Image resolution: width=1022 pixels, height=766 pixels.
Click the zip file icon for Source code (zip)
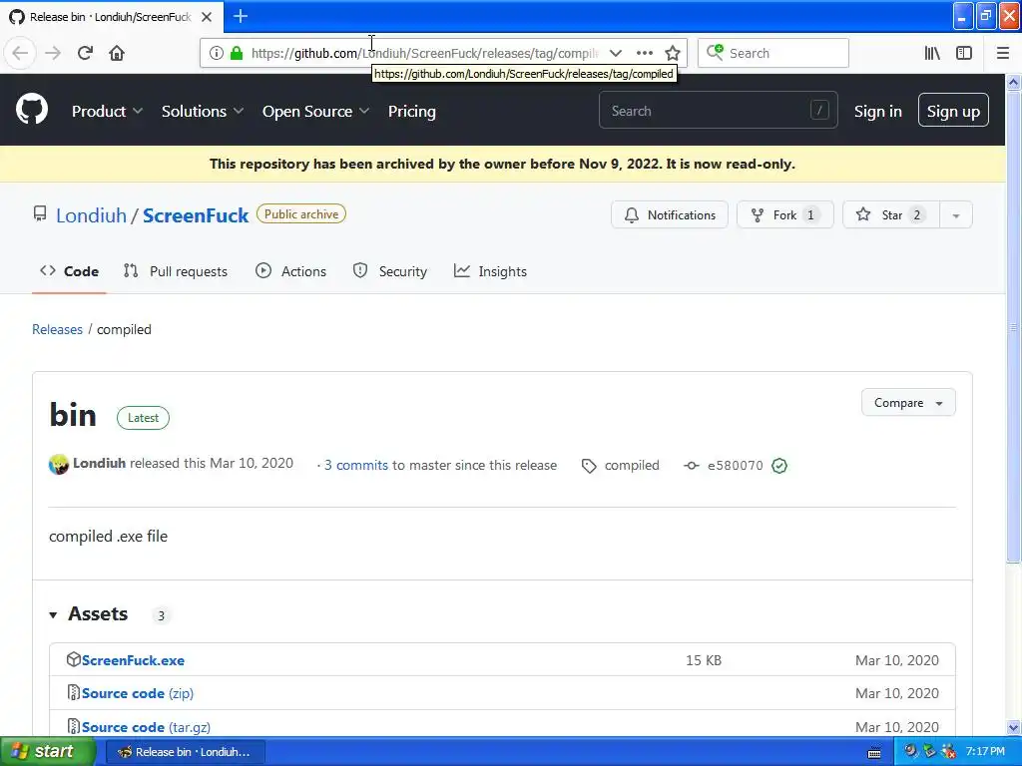74,692
